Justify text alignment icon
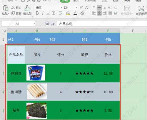The height and width of the screenshot is (120, 147). 110,13
